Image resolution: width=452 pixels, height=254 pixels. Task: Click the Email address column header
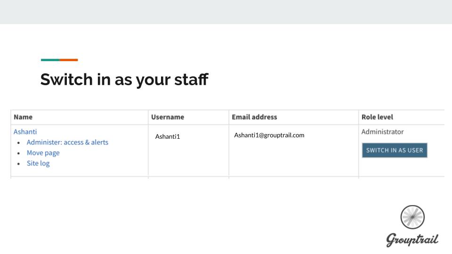point(254,117)
